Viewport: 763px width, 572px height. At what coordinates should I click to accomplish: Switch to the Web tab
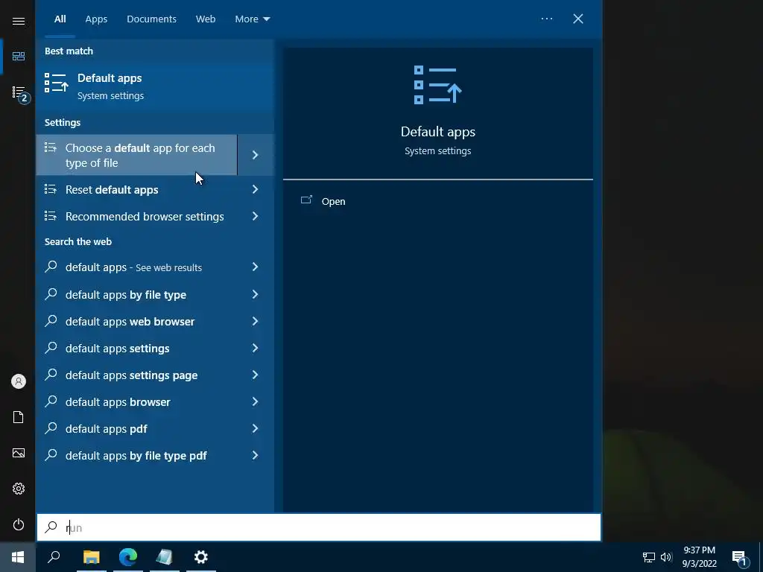206,19
